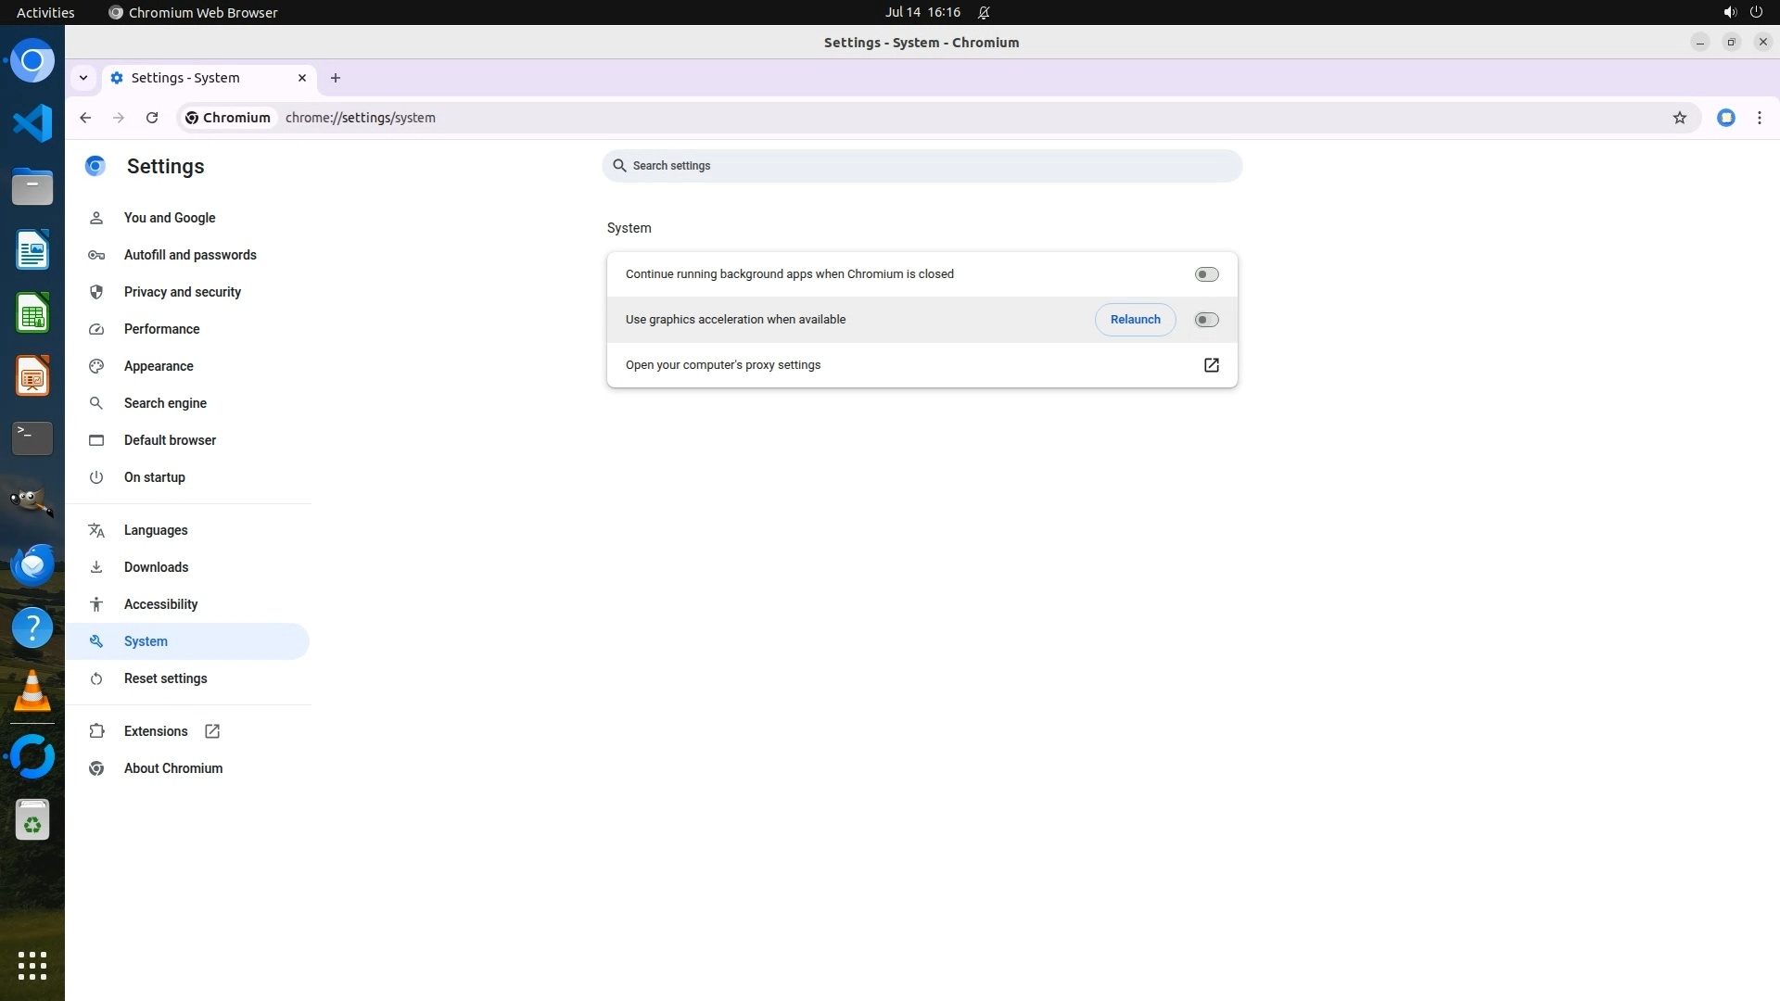1780x1001 pixels.
Task: Open Extensions page link
Action: 156,731
